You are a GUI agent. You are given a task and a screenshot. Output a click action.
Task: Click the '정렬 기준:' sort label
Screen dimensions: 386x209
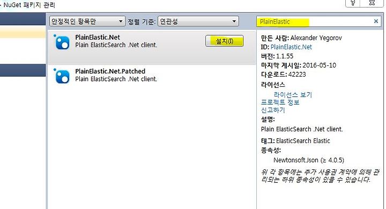(142, 21)
